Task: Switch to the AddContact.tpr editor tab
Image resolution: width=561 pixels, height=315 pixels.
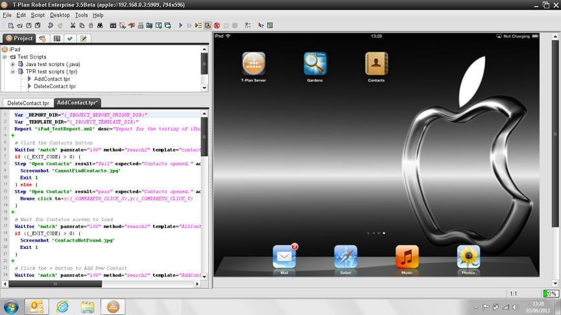Action: 77,102
